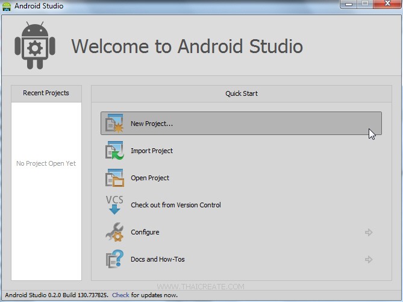Click the Import Project icon
Image resolution: width=403 pixels, height=302 pixels.
click(x=114, y=151)
